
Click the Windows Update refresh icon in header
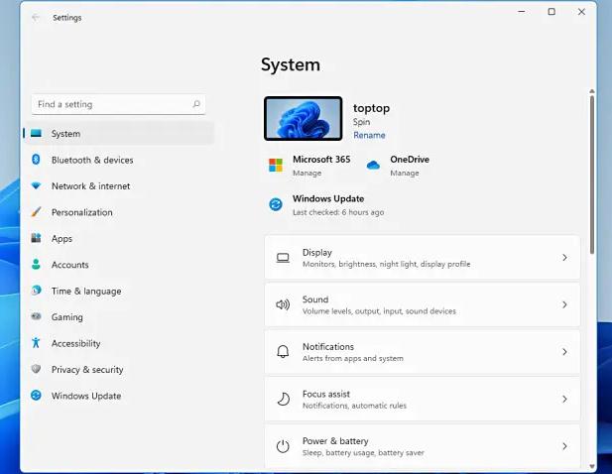pyautogui.click(x=276, y=204)
